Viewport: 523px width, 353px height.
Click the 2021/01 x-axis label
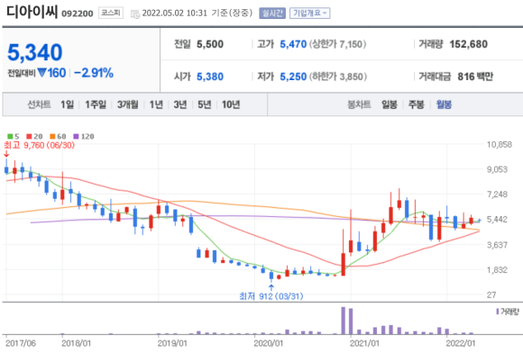pos(364,343)
